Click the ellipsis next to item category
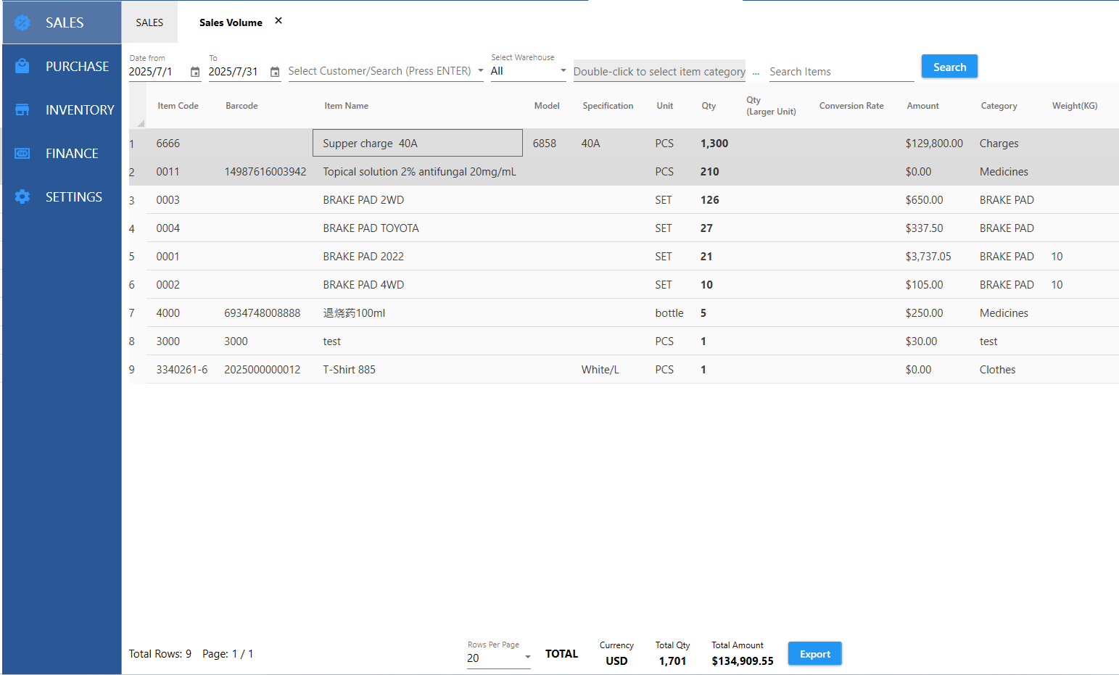1119x675 pixels. pyautogui.click(x=756, y=72)
